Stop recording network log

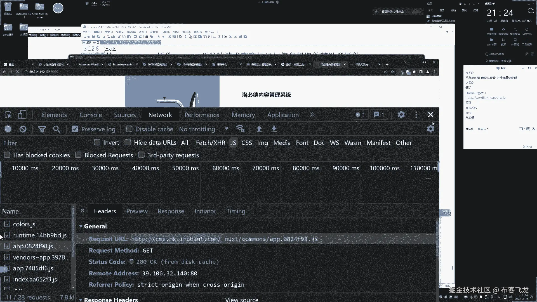[x=8, y=129]
